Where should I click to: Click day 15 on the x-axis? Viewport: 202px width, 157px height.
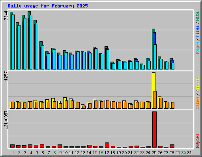(x=95, y=153)
